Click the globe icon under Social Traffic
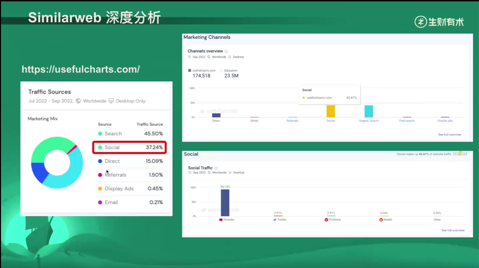This screenshot has width=479, height=268. coord(209,172)
